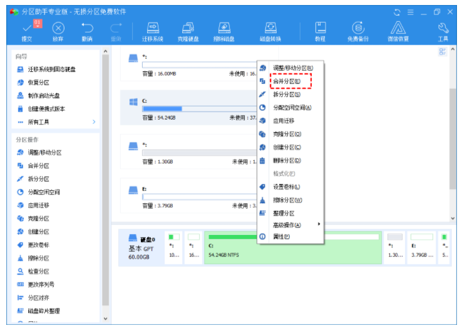This screenshot has height=328, width=462.
Task: Open the hamburger menu in title bar
Action: [411, 12]
